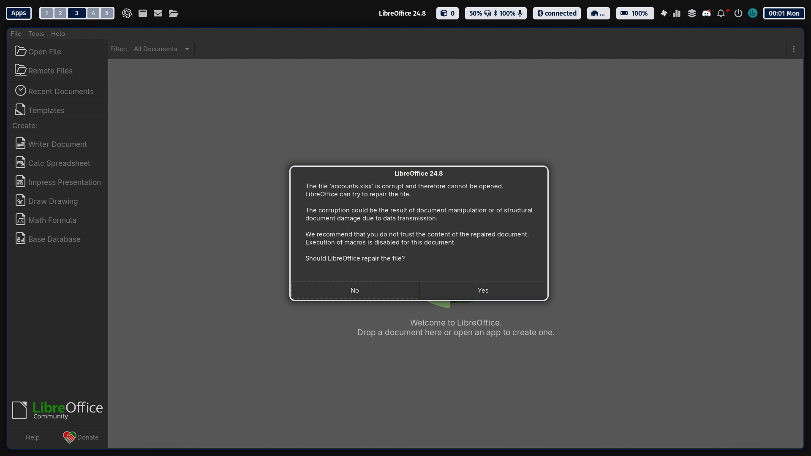
Task: Click the Donate link with heart
Action: (x=81, y=437)
